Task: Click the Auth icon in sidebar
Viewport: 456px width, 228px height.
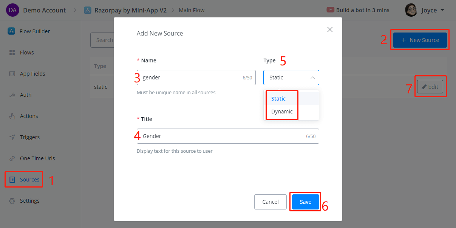Action: coord(12,95)
